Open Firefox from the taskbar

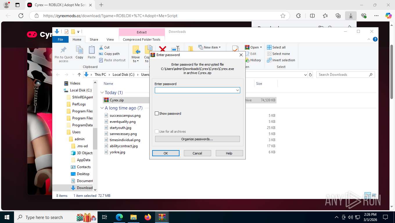pos(148,217)
